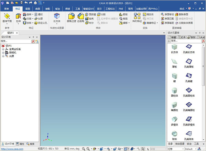This screenshot has width=206, height=151.
Task: Open the 样式 style dropdown
Action: 183,9
